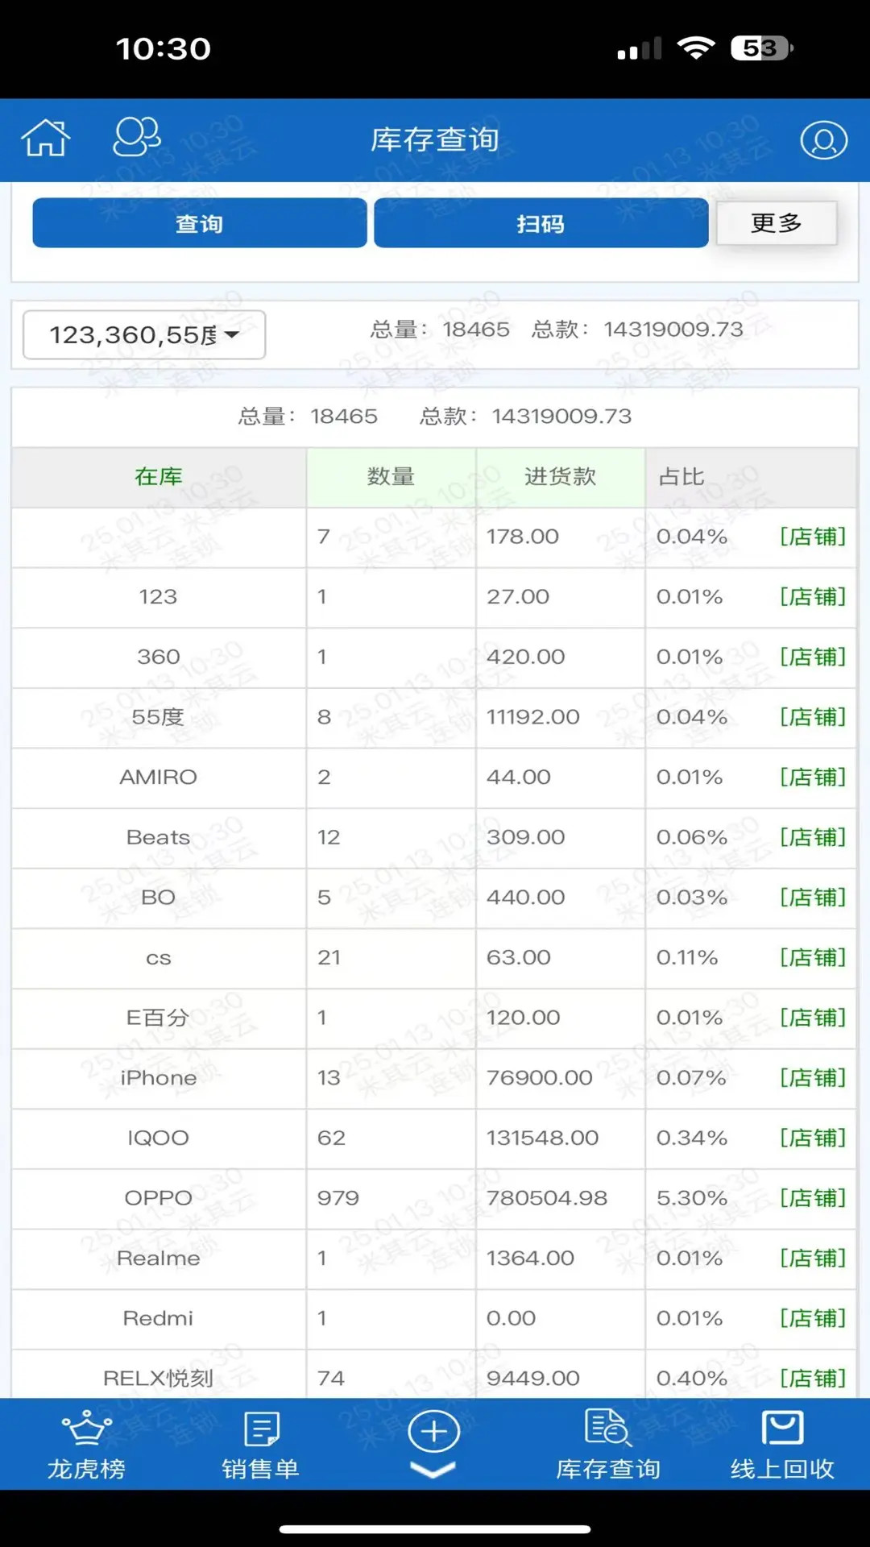Open 店铺 link for the Redmi row

[x=812, y=1319]
